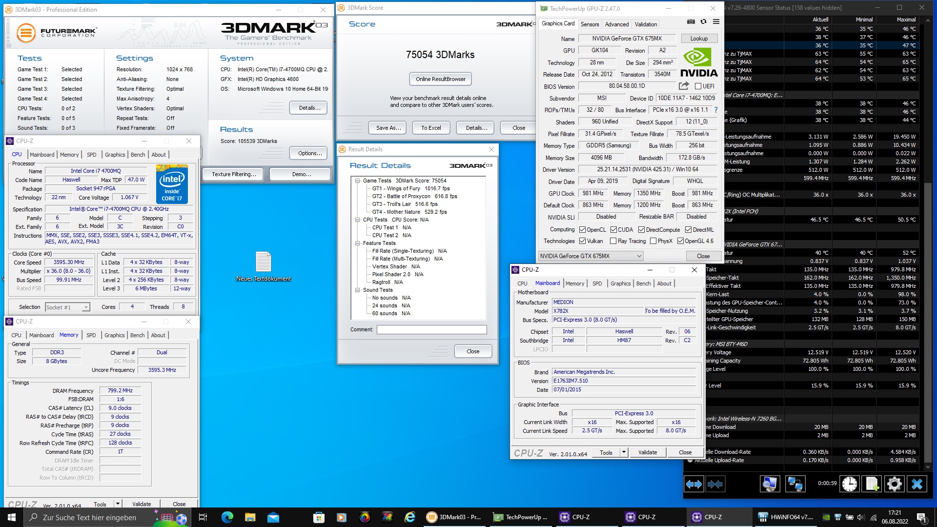Click Validate button in Mainboard CPU-Z

[x=647, y=452]
